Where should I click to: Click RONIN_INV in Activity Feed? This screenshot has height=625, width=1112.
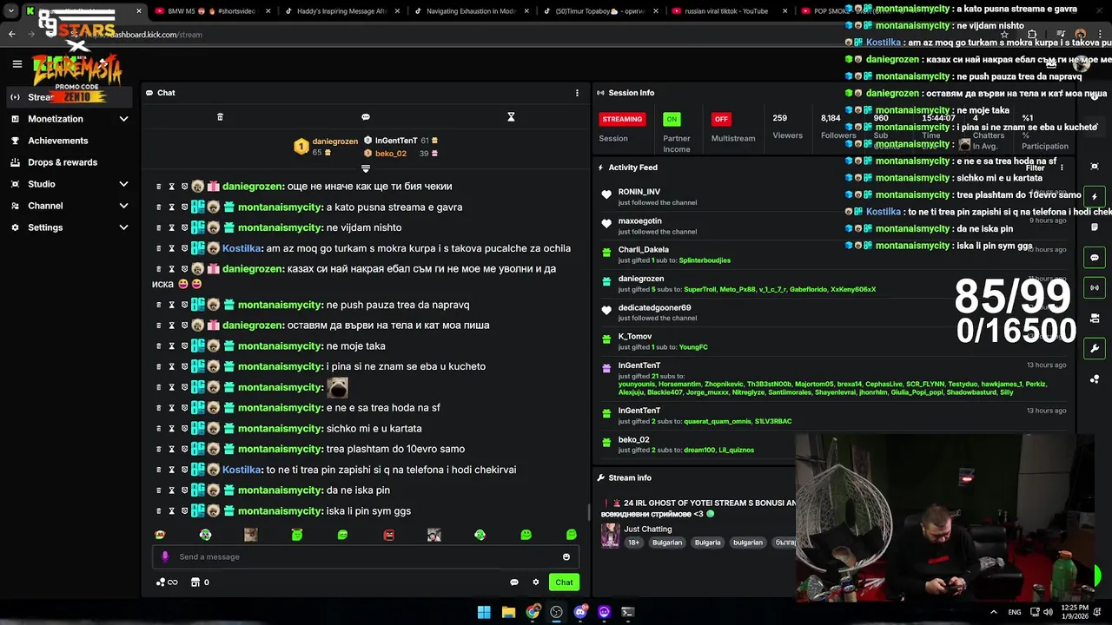(639, 192)
